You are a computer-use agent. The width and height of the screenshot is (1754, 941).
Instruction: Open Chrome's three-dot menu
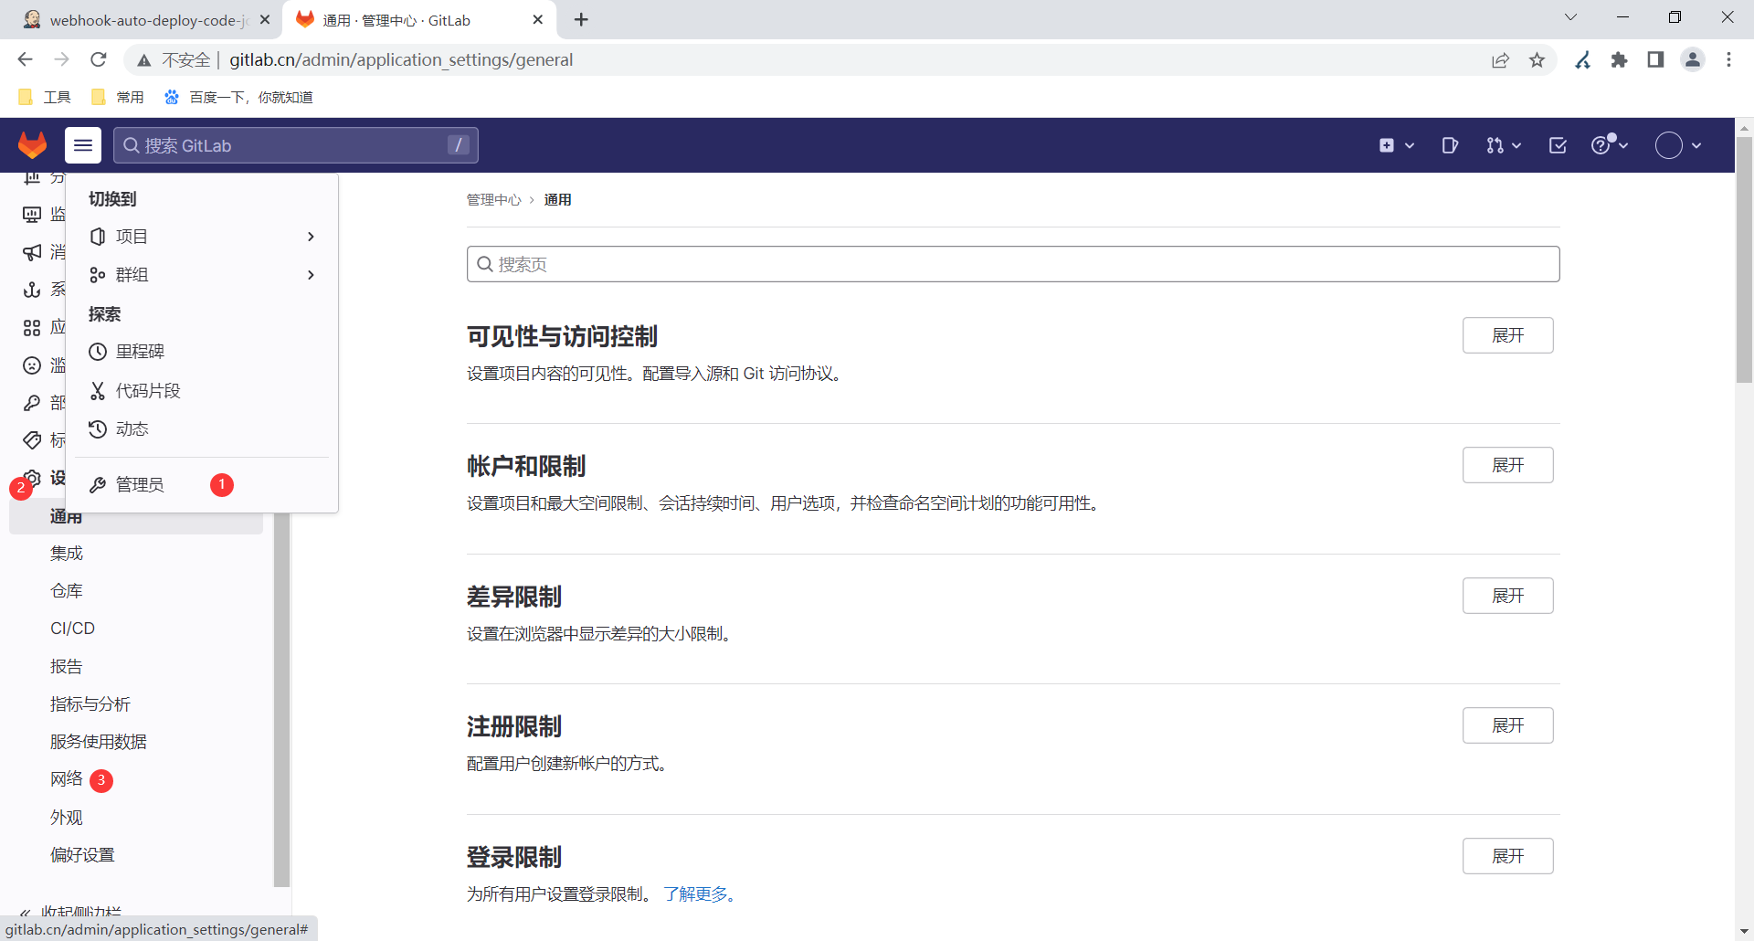click(x=1728, y=60)
